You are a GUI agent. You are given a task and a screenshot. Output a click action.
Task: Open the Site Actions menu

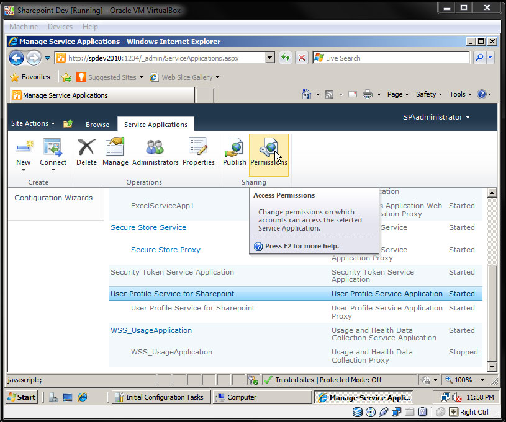pos(33,123)
